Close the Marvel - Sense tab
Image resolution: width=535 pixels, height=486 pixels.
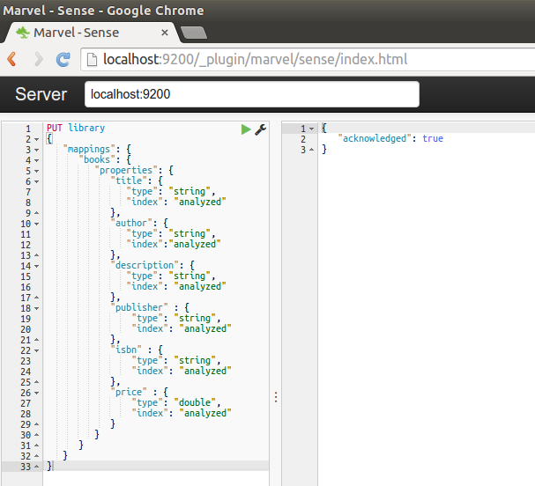click(165, 33)
